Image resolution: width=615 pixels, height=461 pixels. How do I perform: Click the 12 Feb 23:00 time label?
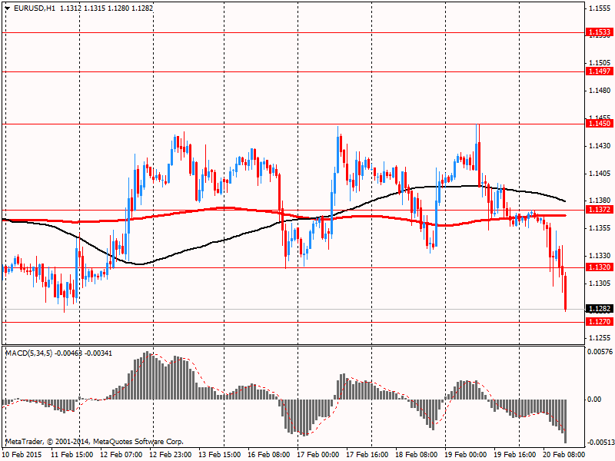click(x=171, y=455)
